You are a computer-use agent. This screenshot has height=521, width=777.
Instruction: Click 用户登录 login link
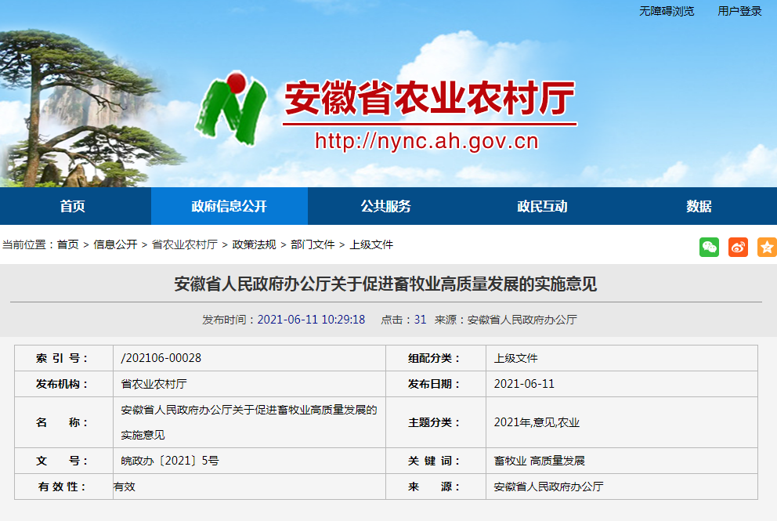click(x=739, y=11)
